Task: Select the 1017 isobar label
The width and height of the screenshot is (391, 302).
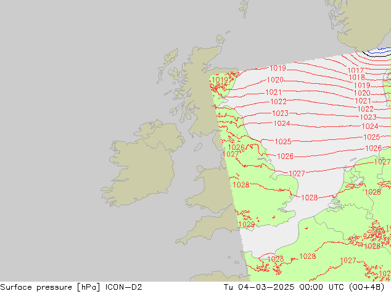Action: point(356,70)
